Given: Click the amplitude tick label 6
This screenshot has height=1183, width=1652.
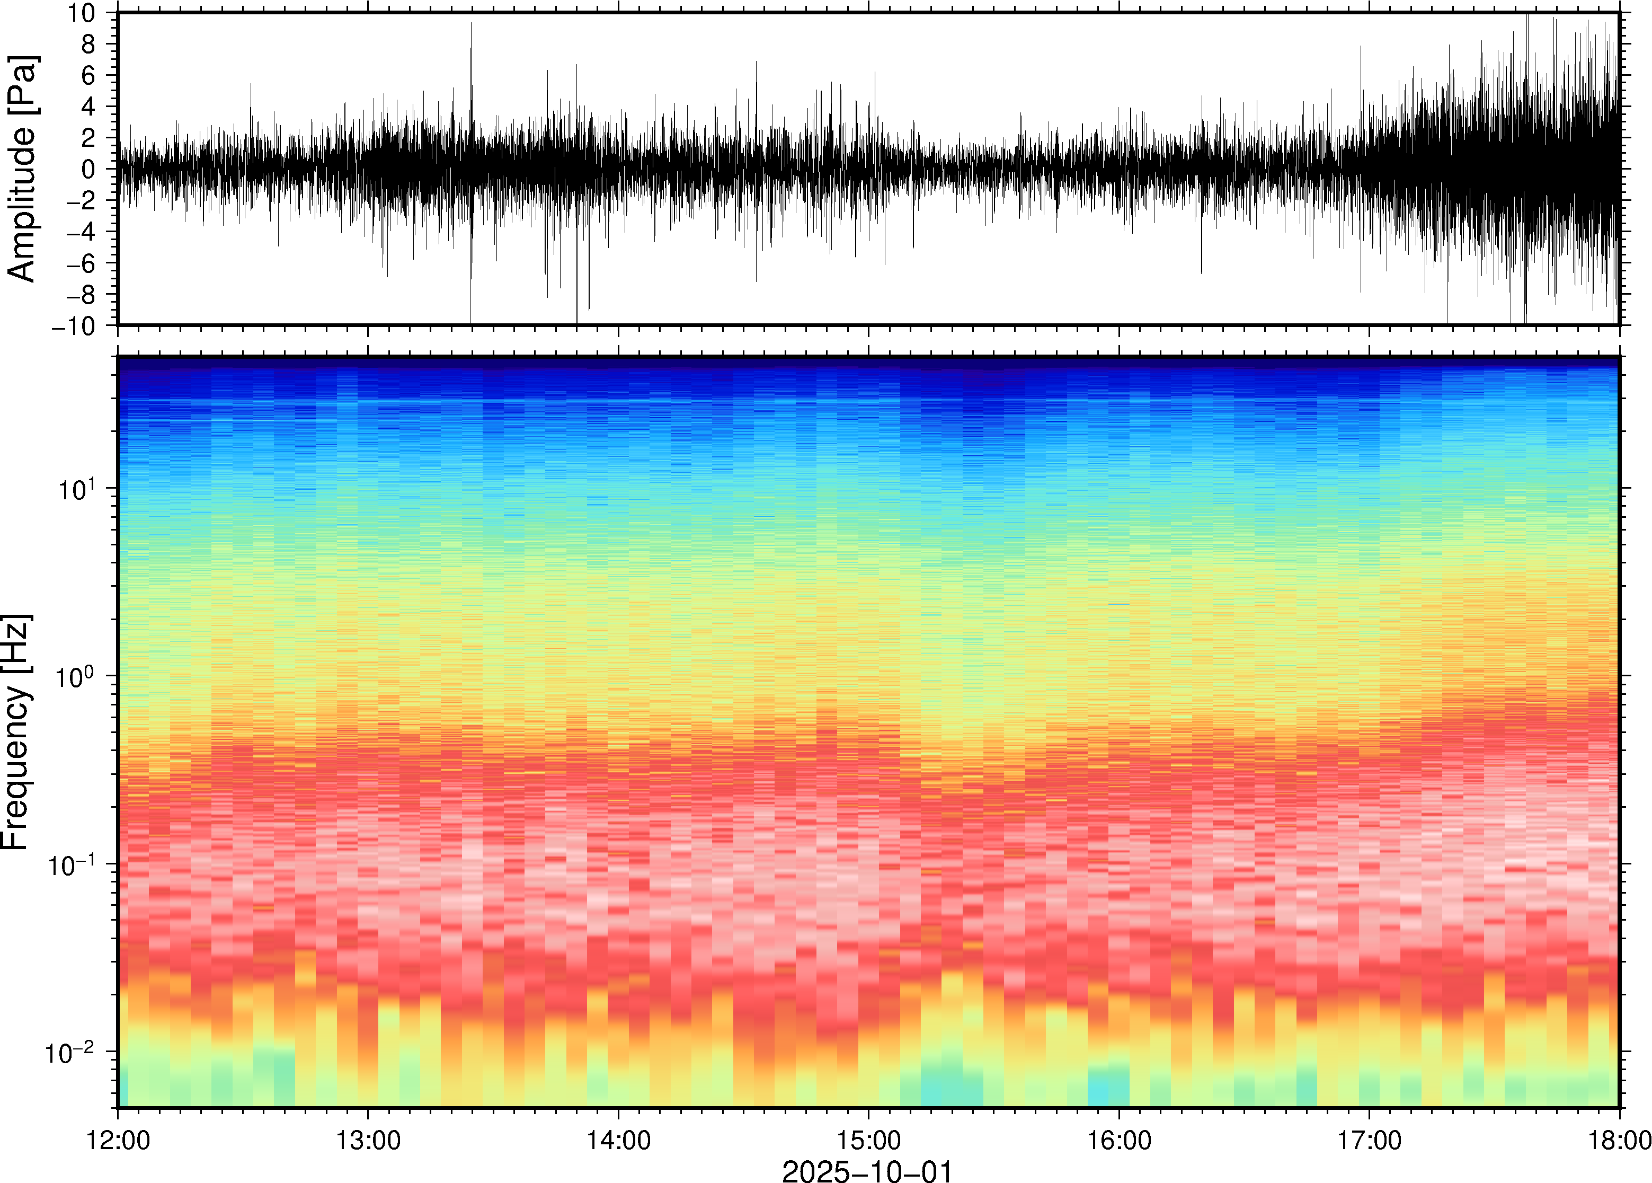Looking at the screenshot, I should (x=90, y=76).
